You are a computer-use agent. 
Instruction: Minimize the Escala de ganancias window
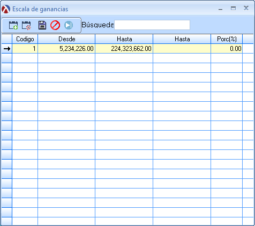221,9
